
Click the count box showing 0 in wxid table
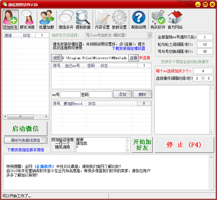point(144,103)
